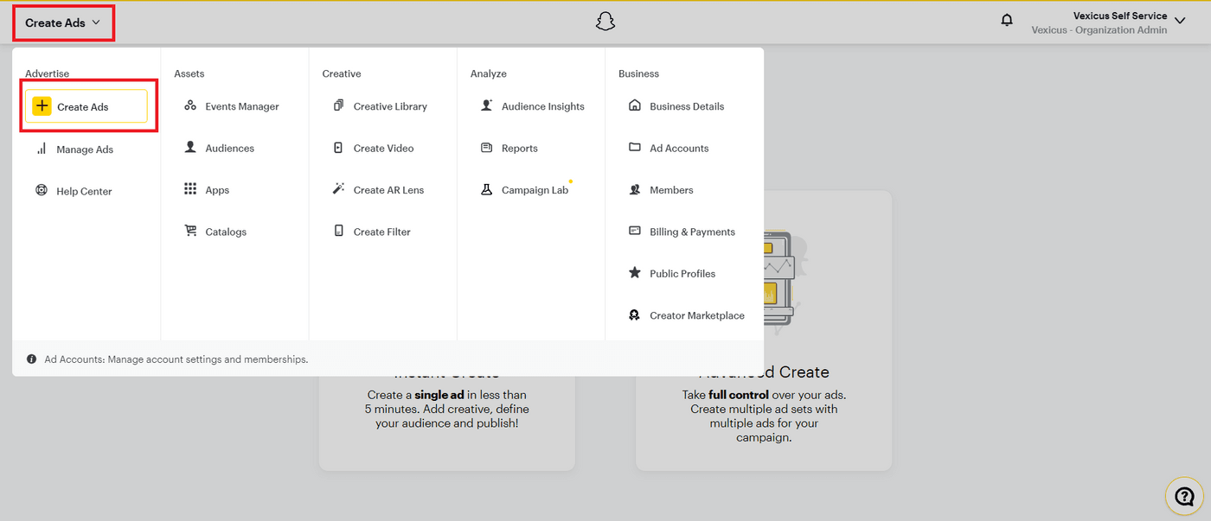Screen dimensions: 1211x521
Task: Collapse the navigation mega menu via Create Ads
Action: pos(62,23)
